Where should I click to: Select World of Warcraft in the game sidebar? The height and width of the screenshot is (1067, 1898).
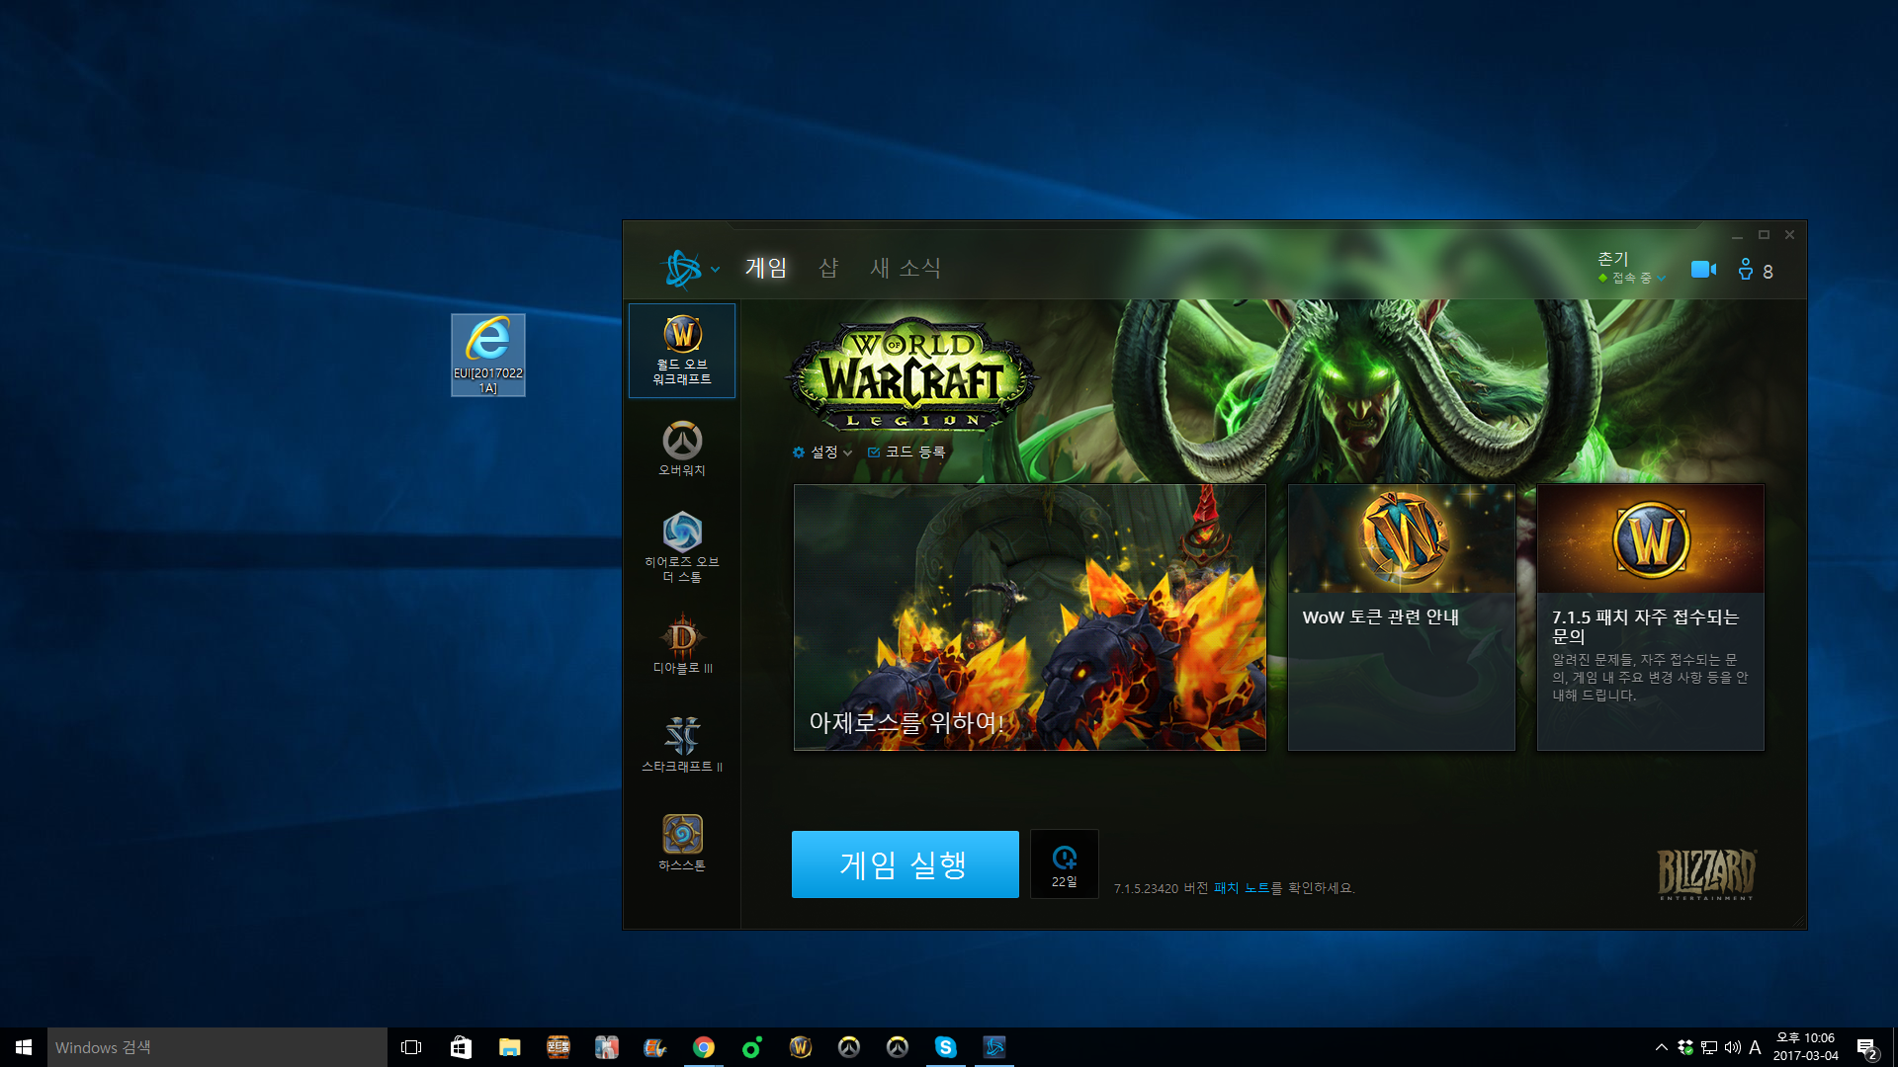(x=682, y=351)
